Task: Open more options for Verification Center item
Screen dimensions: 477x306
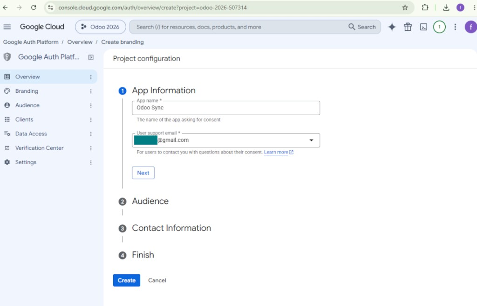Action: pyautogui.click(x=91, y=148)
